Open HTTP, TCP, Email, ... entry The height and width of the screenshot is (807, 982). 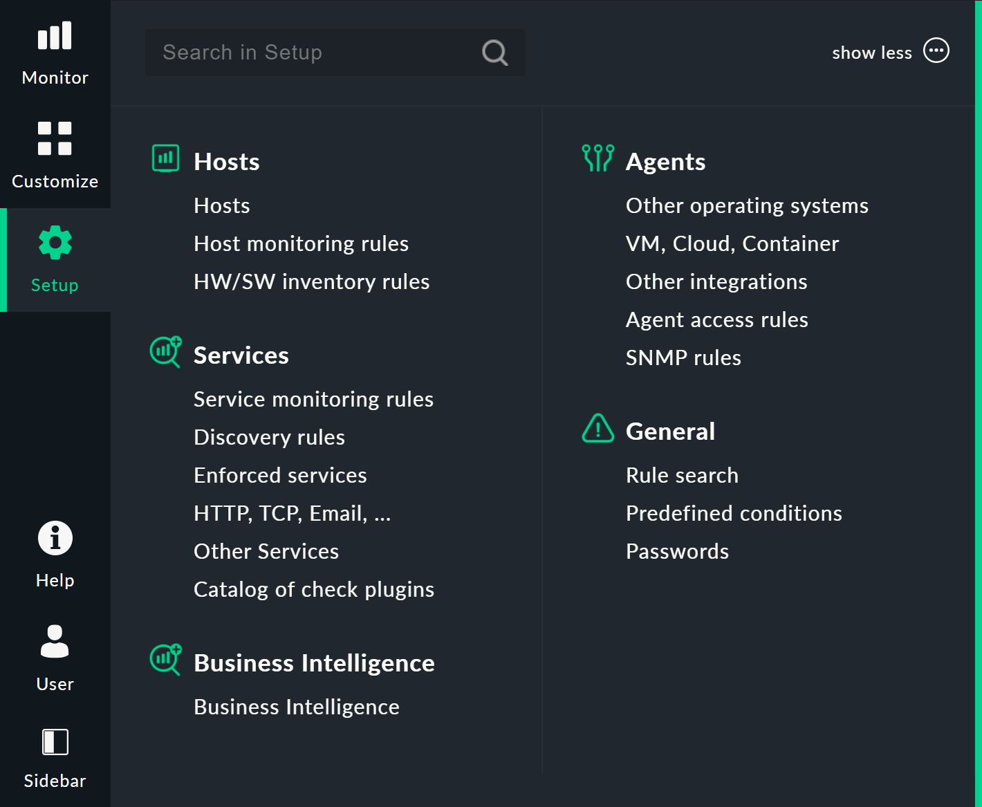click(x=293, y=513)
